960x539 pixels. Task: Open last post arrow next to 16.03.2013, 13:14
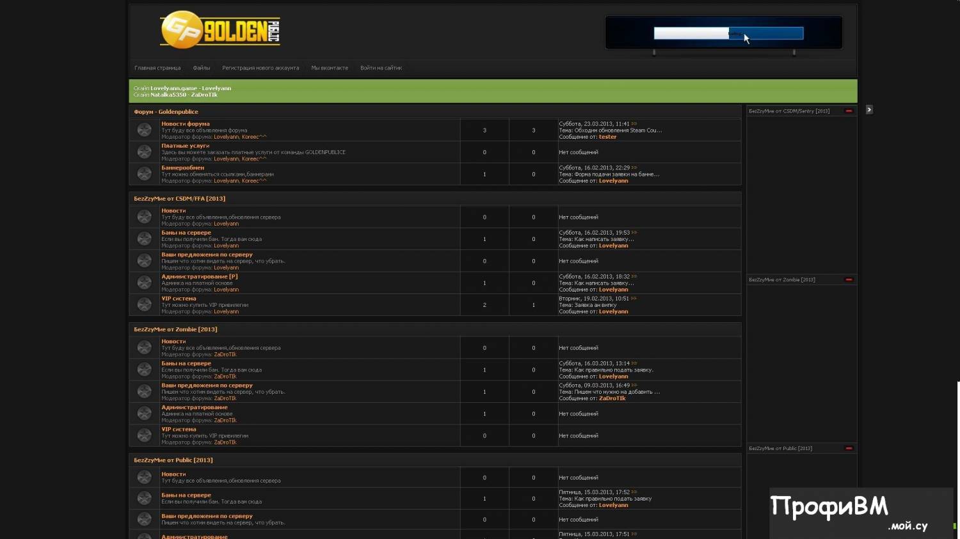(634, 363)
